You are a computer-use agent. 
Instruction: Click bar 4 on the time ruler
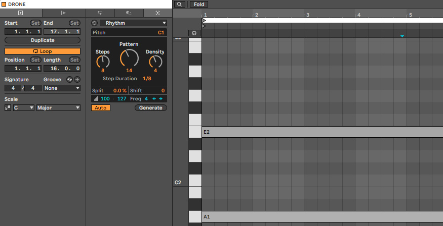pos(359,15)
